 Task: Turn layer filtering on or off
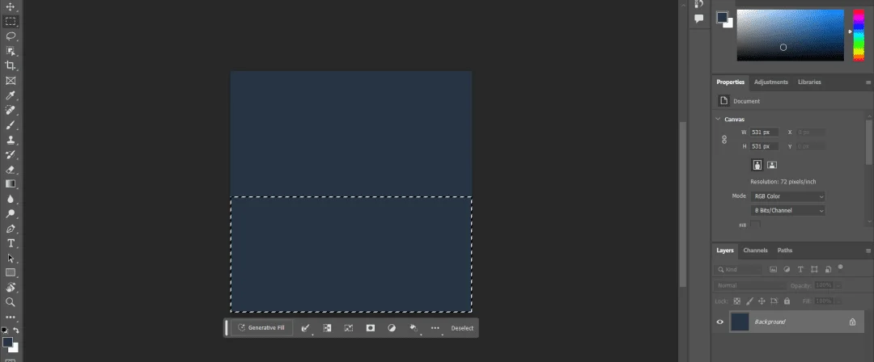841,267
